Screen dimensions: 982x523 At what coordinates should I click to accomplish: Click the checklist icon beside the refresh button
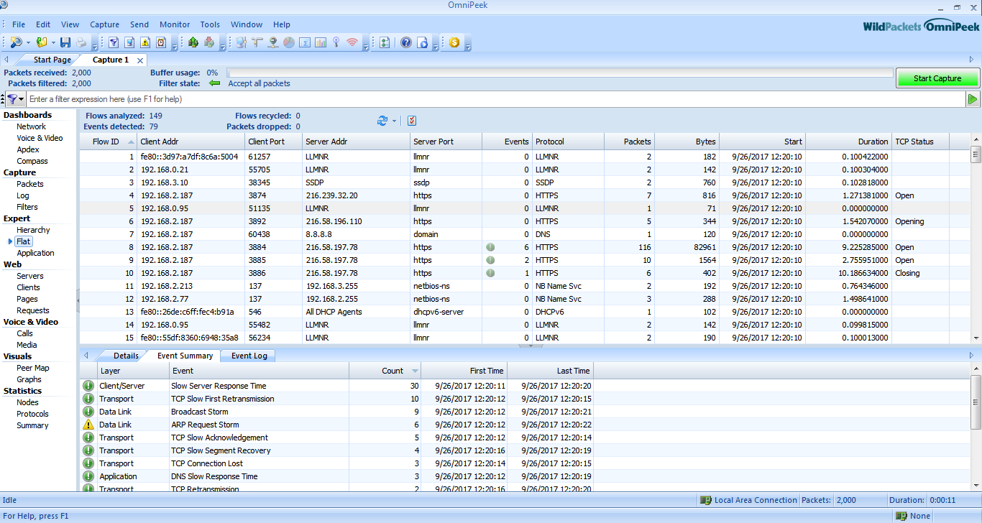(x=412, y=121)
